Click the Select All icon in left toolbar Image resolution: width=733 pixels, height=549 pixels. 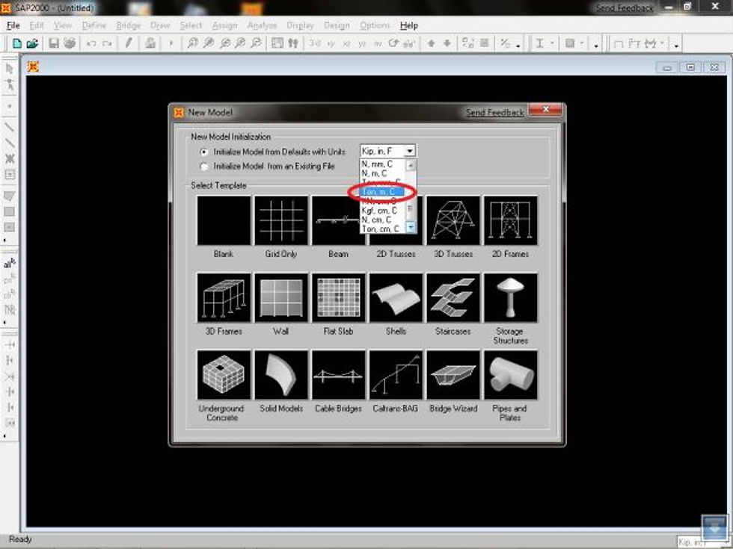click(9, 263)
